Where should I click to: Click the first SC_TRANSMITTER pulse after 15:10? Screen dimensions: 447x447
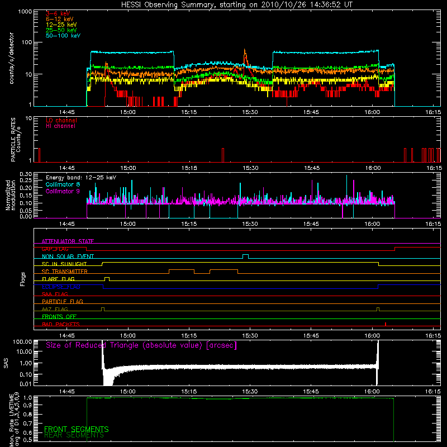tap(182, 270)
